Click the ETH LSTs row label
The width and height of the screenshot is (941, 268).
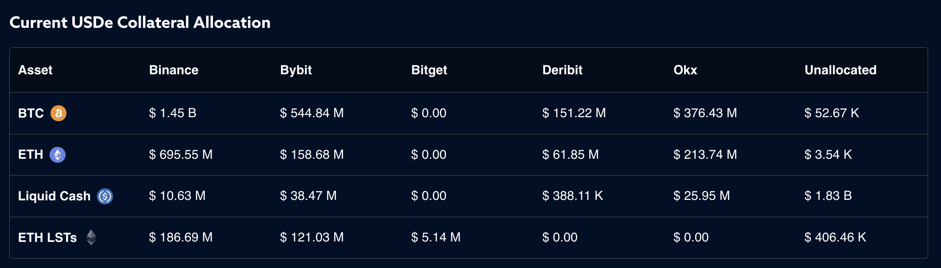pyautogui.click(x=47, y=237)
